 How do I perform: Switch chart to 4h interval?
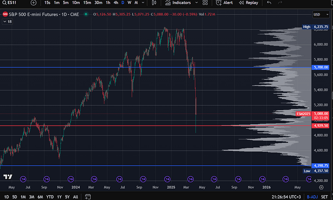pyautogui.click(x=116, y=3)
